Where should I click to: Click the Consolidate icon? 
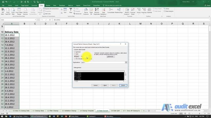click(x=111, y=10)
